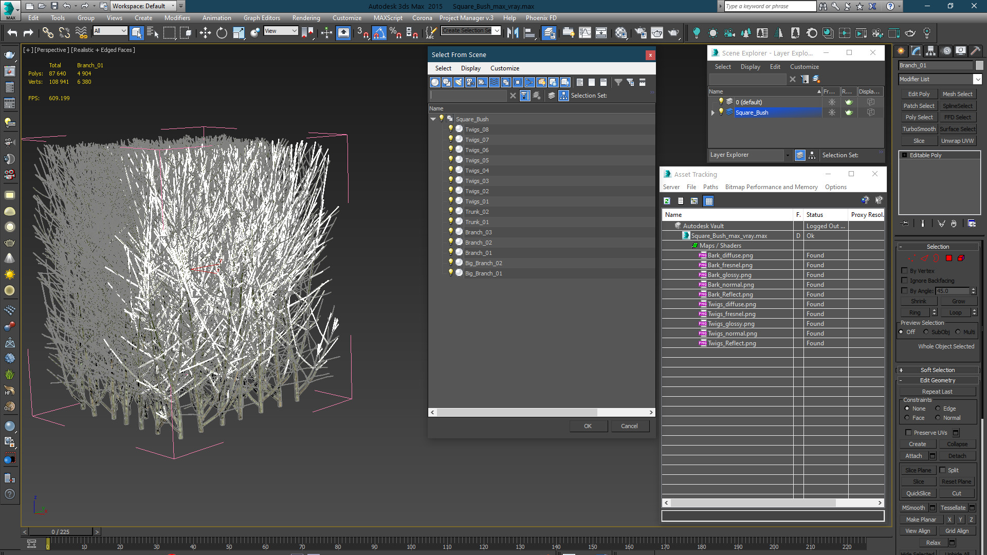
Task: Check the Ignore Backfacing option
Action: (904, 280)
